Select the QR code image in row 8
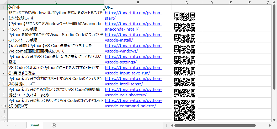The height and width of the screenshot is (129, 277). coord(185,82)
